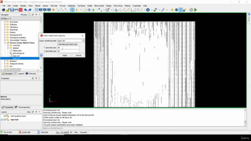Screen dimensions: 251x141
Task: Expand the Geological MAP folder
Action: tap(5, 35)
